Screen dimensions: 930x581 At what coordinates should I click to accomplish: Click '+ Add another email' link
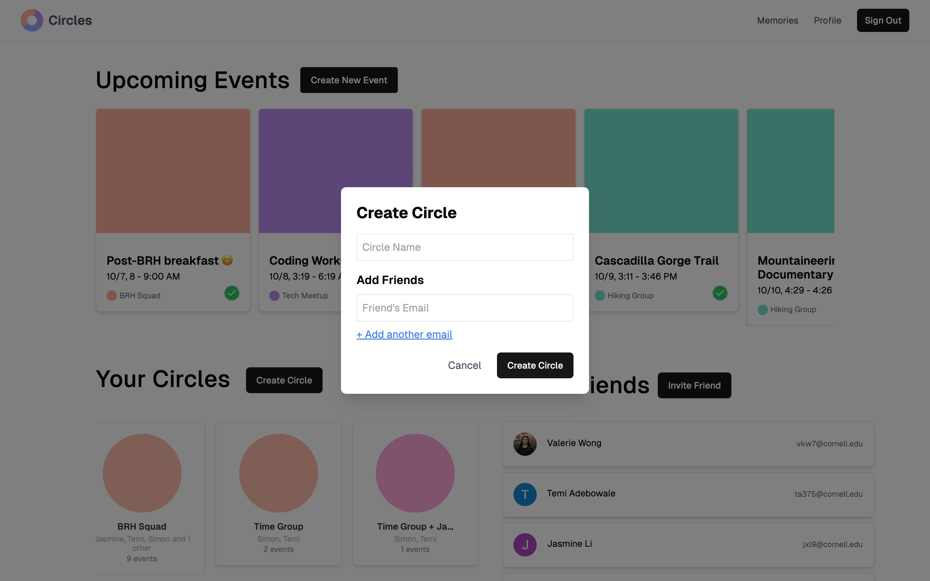tap(404, 334)
